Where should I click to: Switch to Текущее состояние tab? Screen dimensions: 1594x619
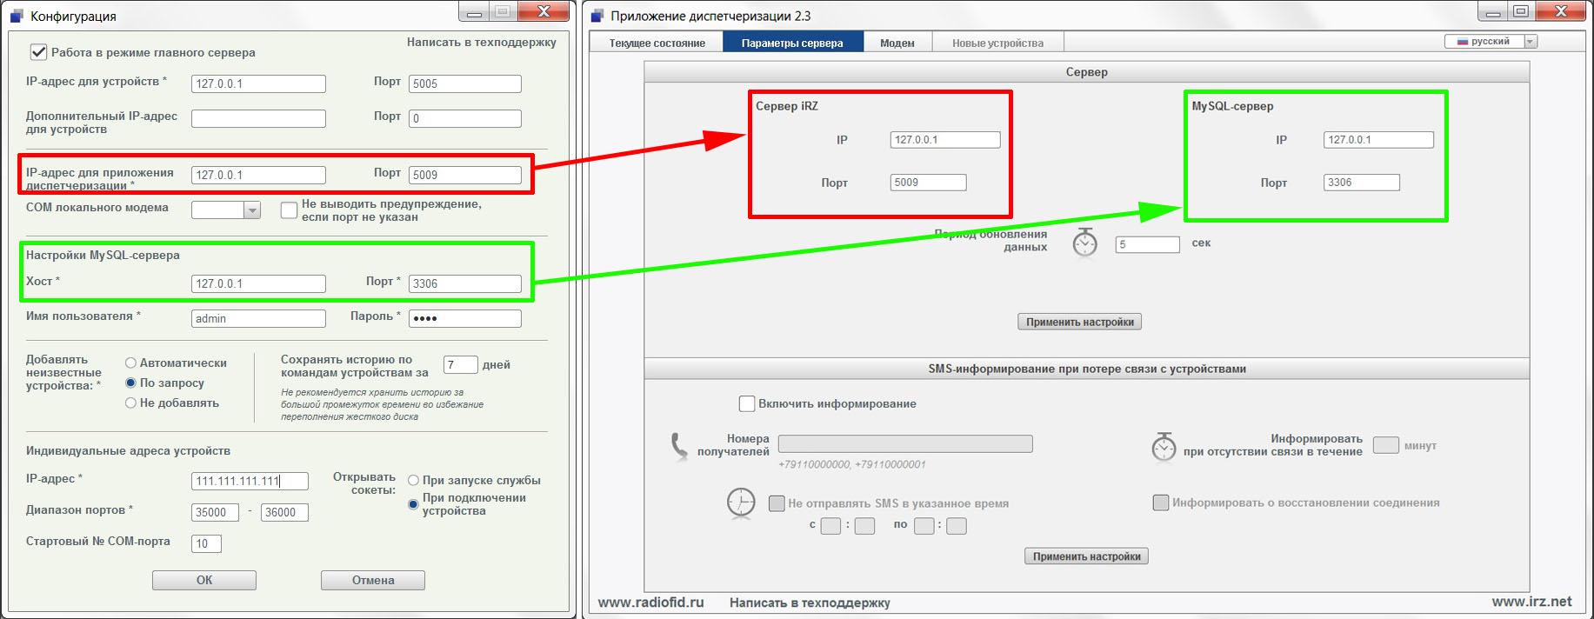[657, 43]
